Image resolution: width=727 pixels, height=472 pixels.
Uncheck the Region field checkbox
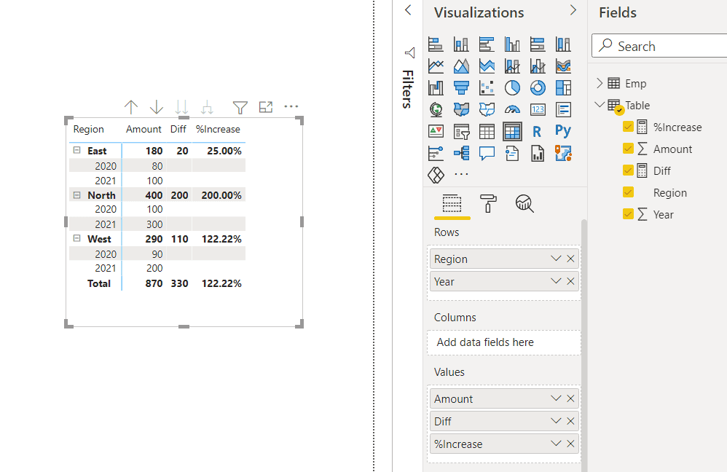(x=629, y=192)
